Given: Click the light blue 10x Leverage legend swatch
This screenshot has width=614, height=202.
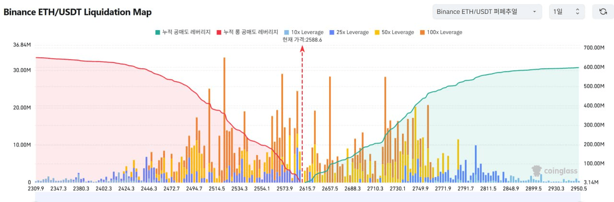Looking at the screenshot, I should click(x=286, y=32).
